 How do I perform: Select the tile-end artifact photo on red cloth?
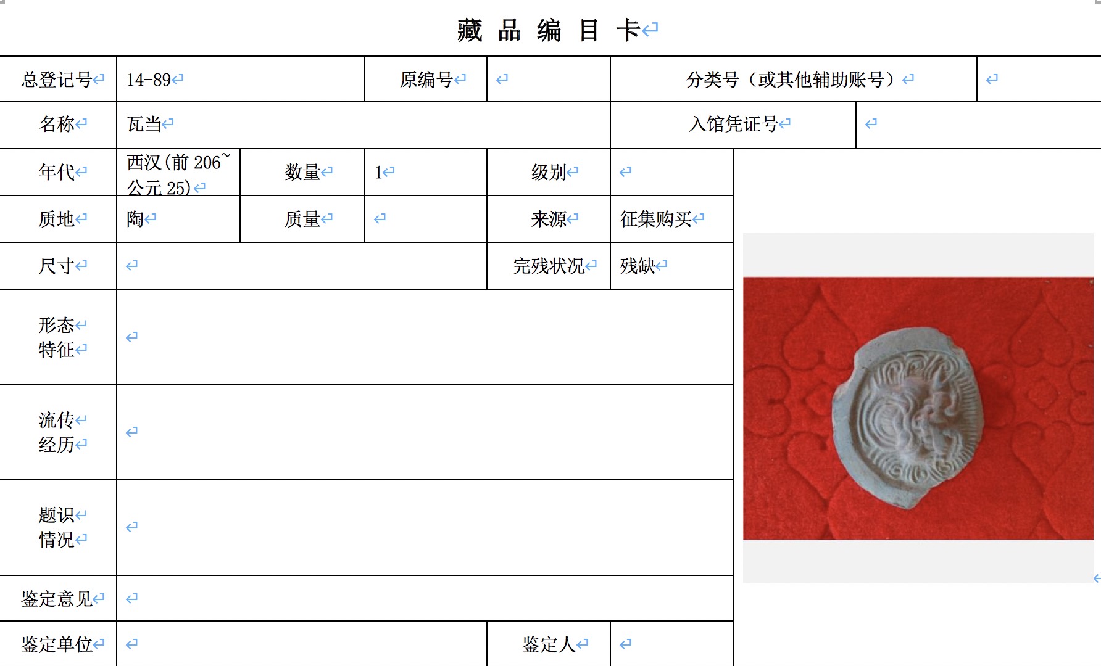(x=918, y=408)
